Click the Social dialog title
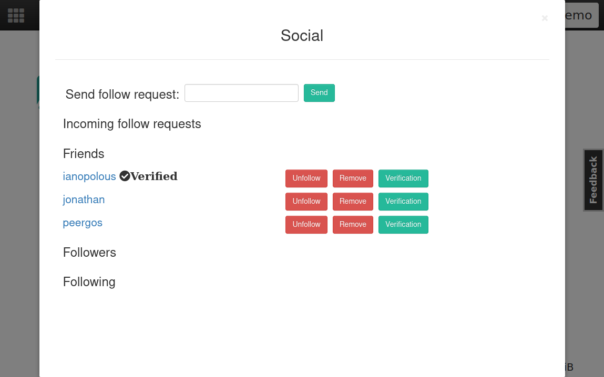Viewport: 604px width, 377px height. coord(302,36)
